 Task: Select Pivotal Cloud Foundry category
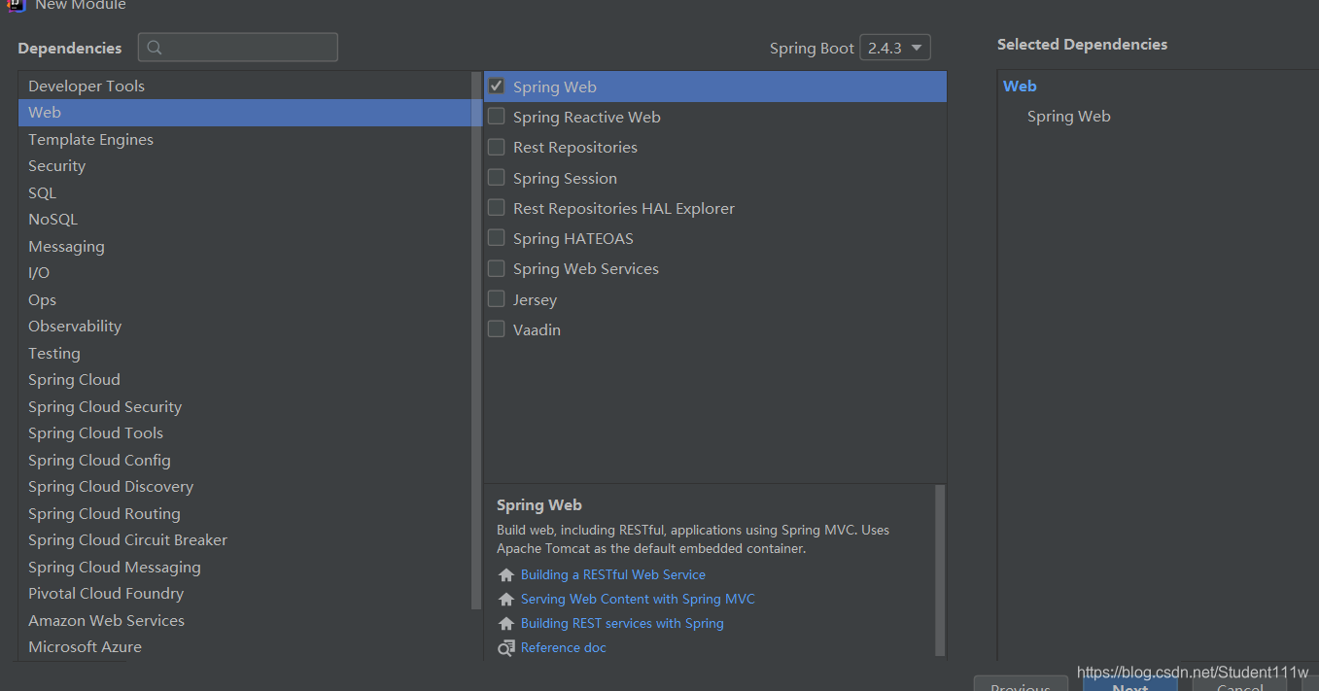pos(244,594)
